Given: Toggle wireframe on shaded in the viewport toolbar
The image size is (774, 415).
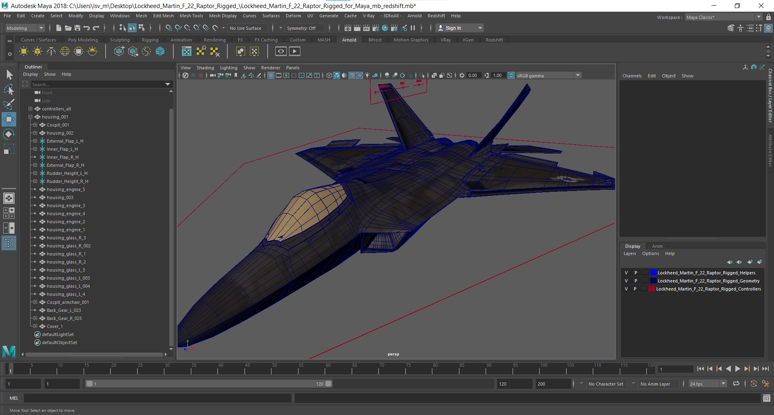Looking at the screenshot, I should 352,75.
